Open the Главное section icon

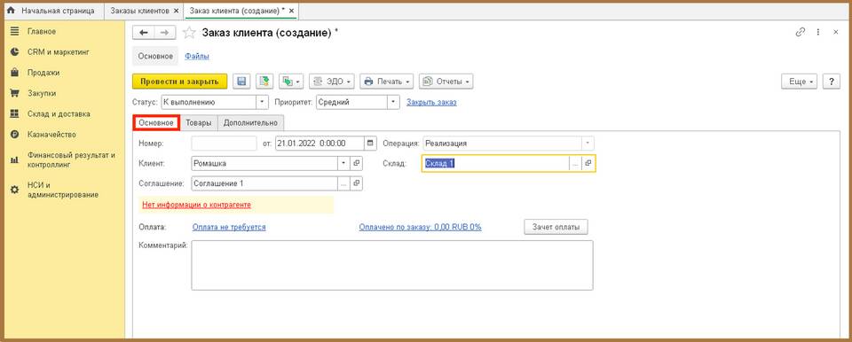[x=15, y=32]
